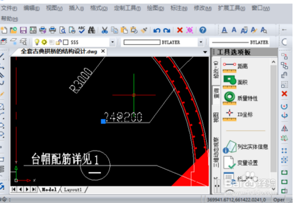
Task: Open Find with the binoculars icon
Action: point(91,30)
